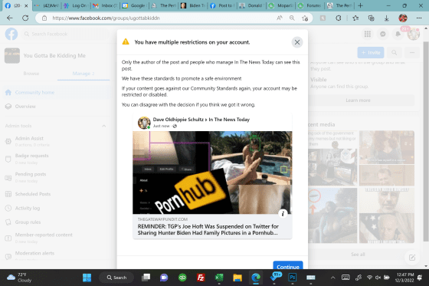Switch to the Browse tab

click(x=31, y=74)
